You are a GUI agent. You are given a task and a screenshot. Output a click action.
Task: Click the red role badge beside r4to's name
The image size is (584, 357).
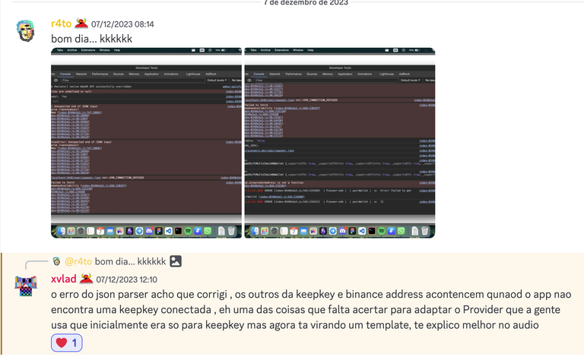point(81,24)
